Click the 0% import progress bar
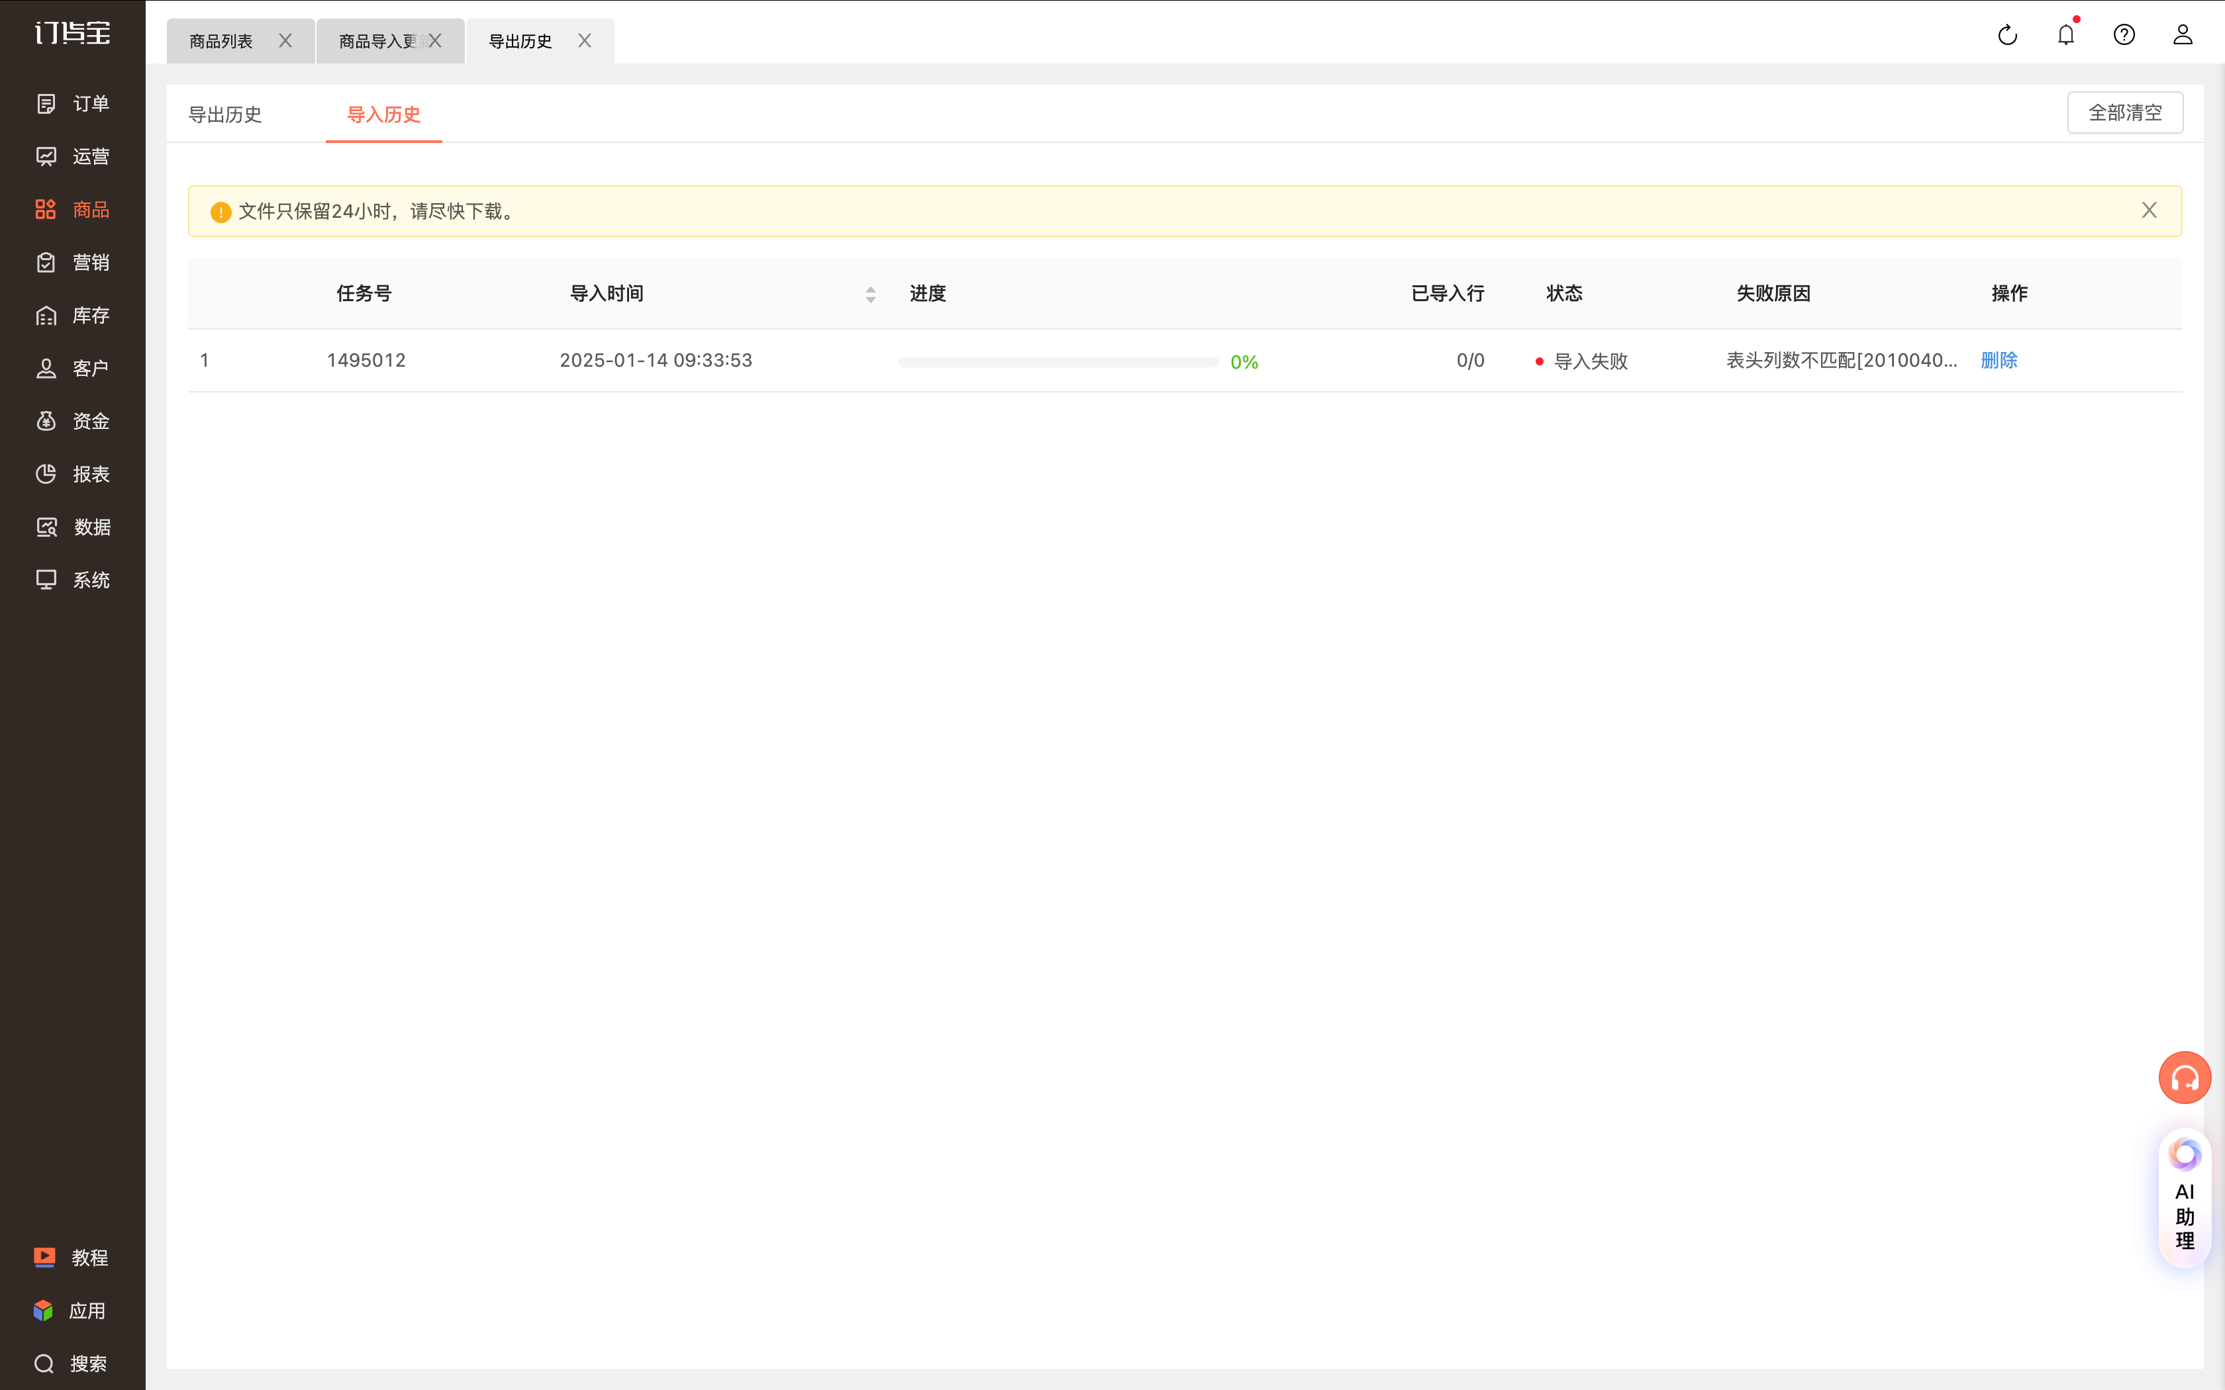This screenshot has height=1390, width=2225. coord(1058,362)
